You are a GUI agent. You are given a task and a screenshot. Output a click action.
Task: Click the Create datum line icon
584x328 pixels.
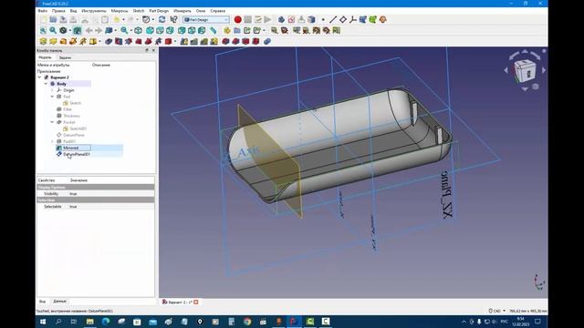[x=333, y=20]
